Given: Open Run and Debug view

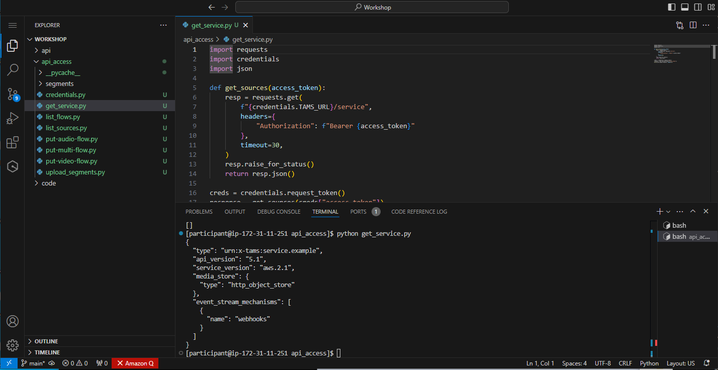Looking at the screenshot, I should pyautogui.click(x=13, y=119).
